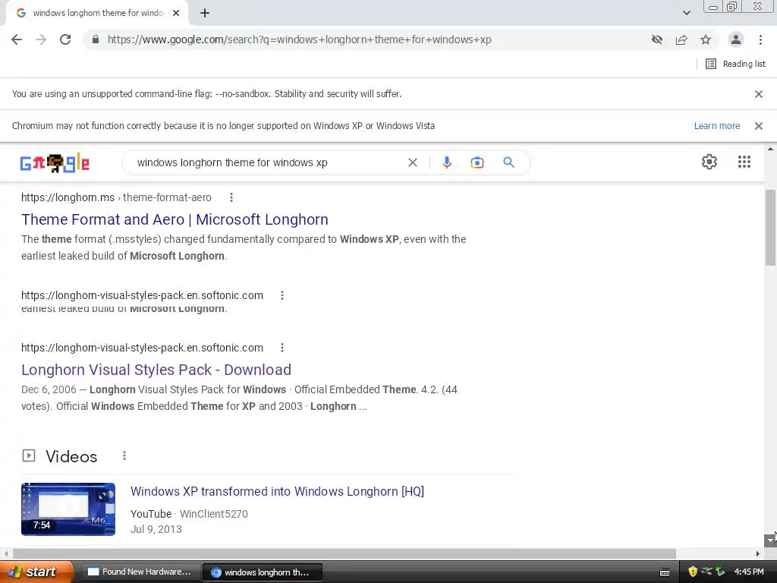This screenshot has width=777, height=583.
Task: Open Google settings gear
Action: click(709, 162)
